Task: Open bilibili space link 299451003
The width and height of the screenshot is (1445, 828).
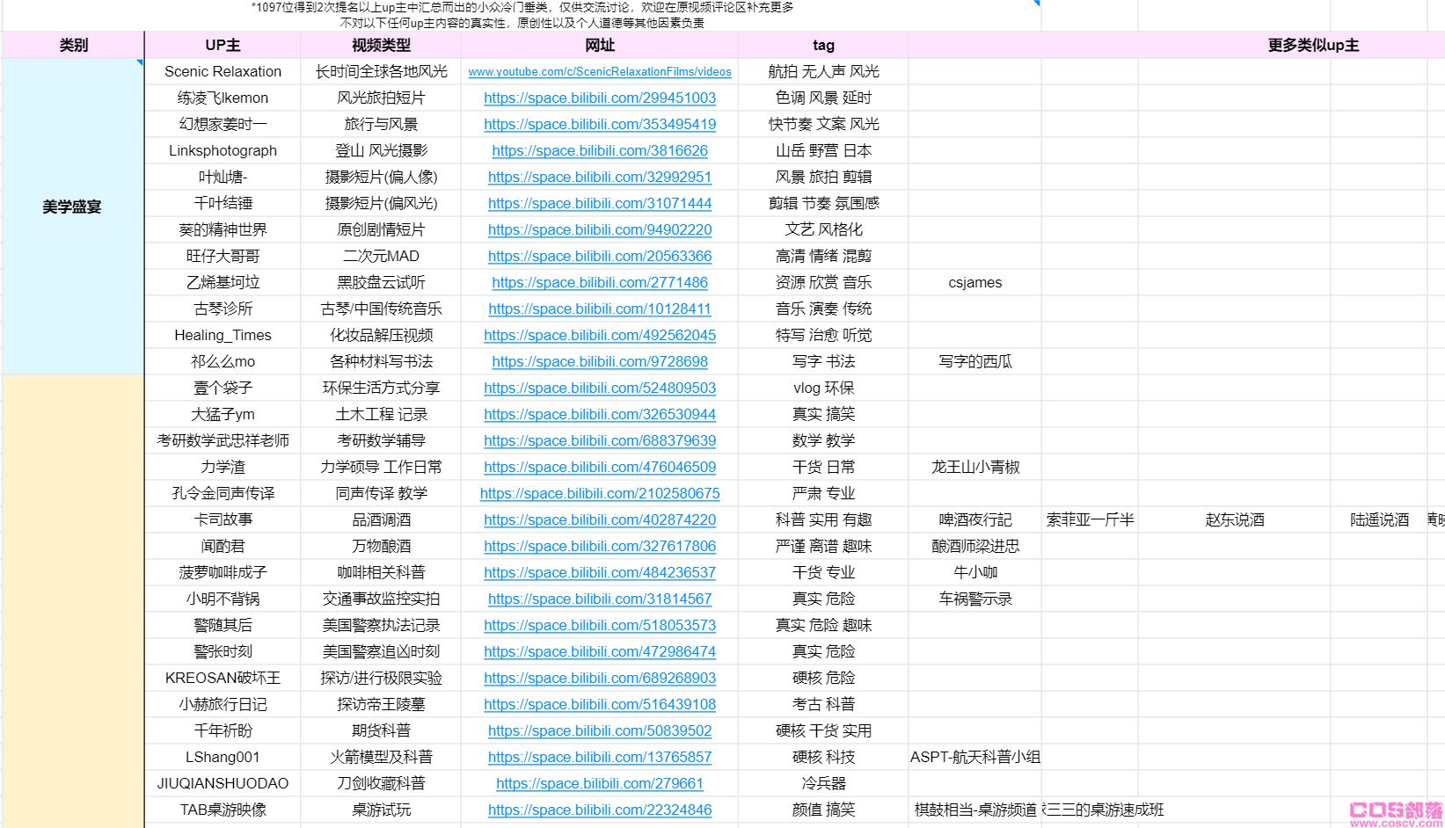Action: pyautogui.click(x=600, y=98)
